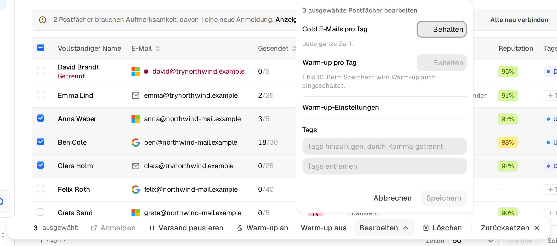The image size is (557, 246).
Task: Open the Zeilen rows-per-page dropdown
Action: point(474,241)
